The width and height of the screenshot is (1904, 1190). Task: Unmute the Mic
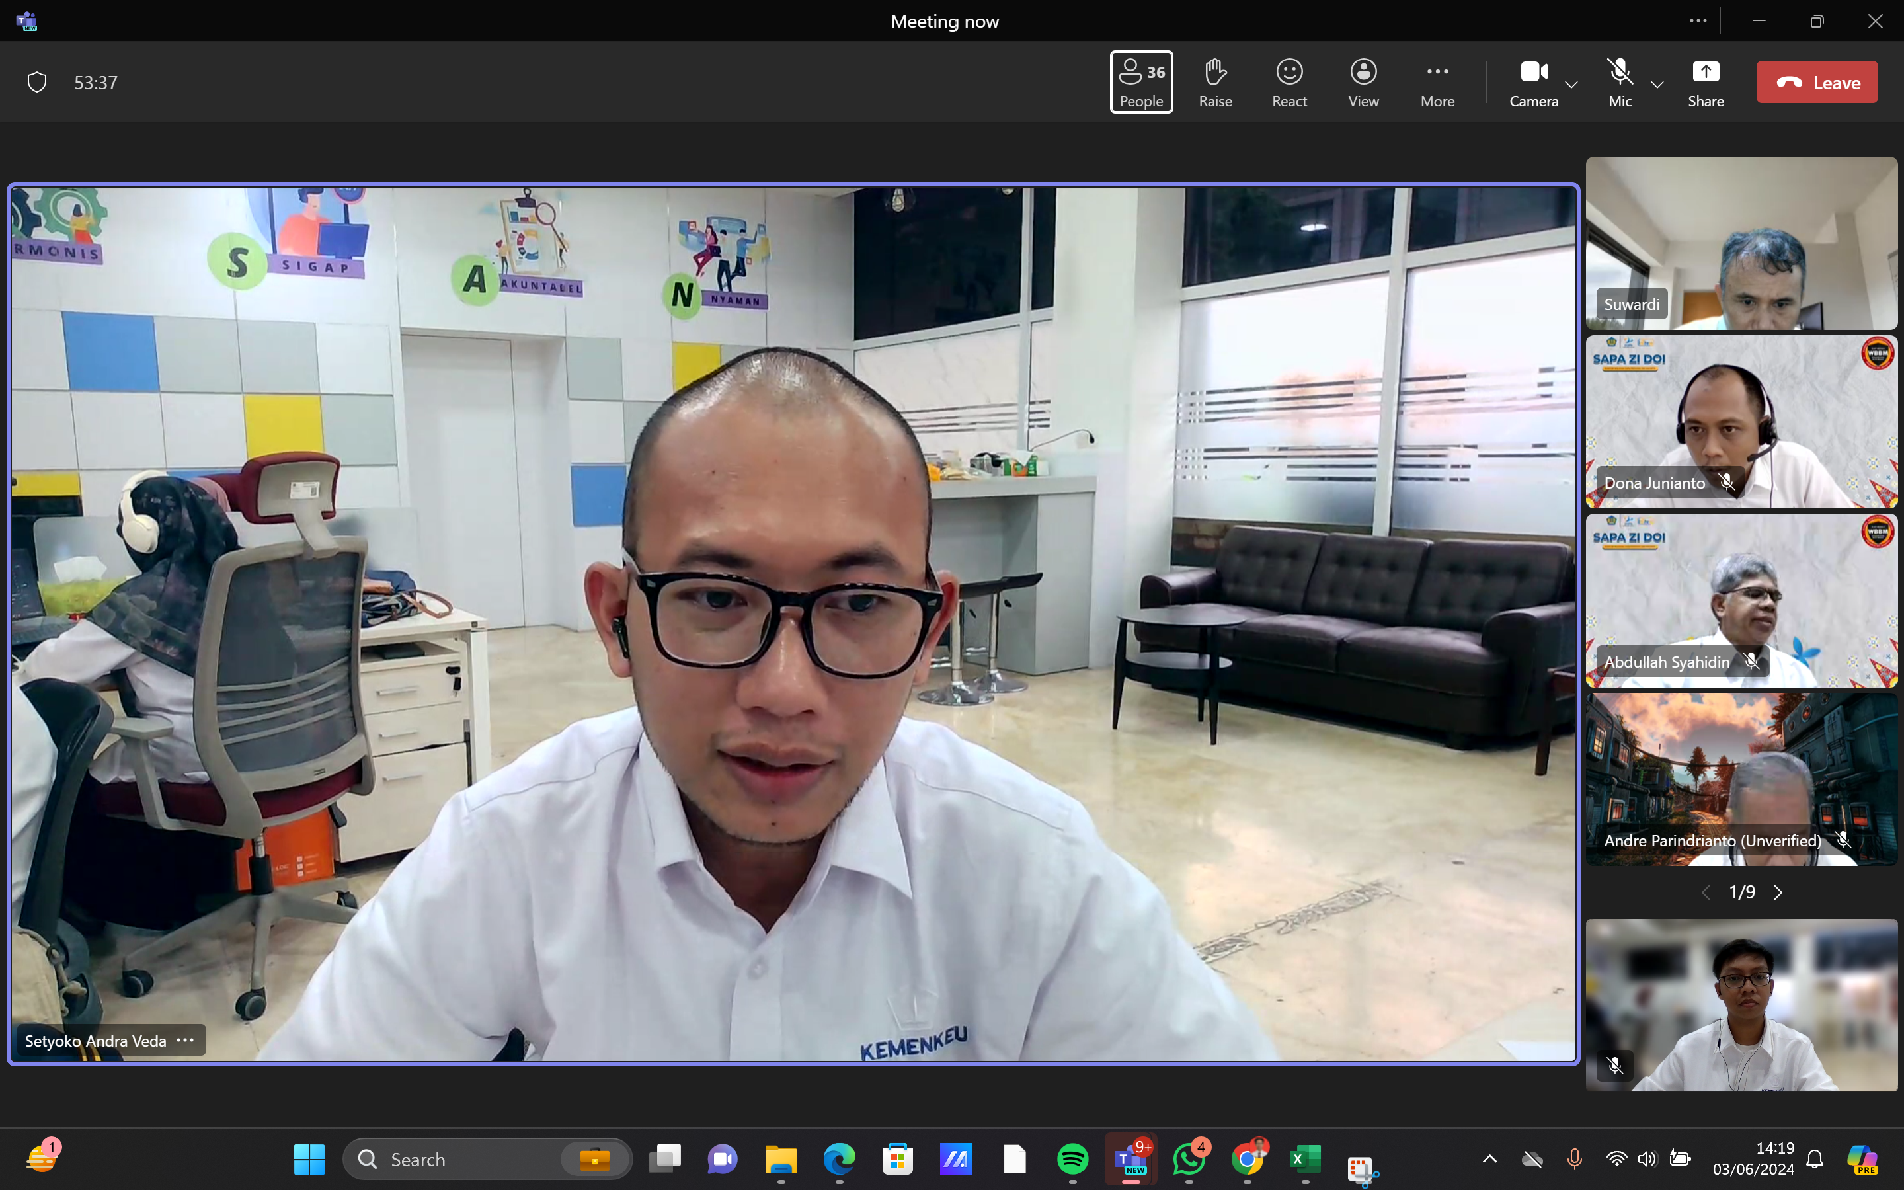pos(1620,82)
